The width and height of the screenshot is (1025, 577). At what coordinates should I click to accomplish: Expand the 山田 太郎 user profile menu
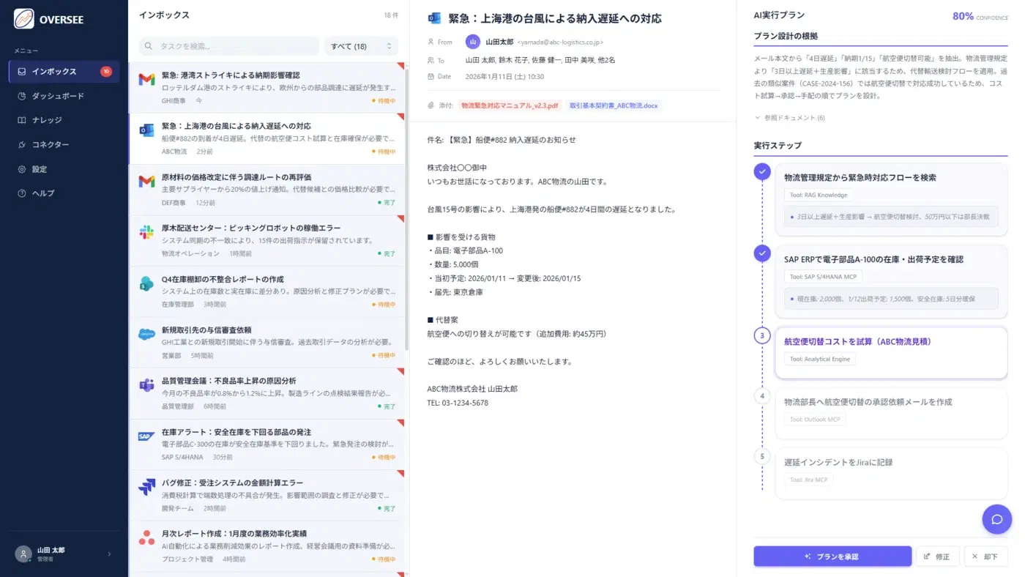64,554
